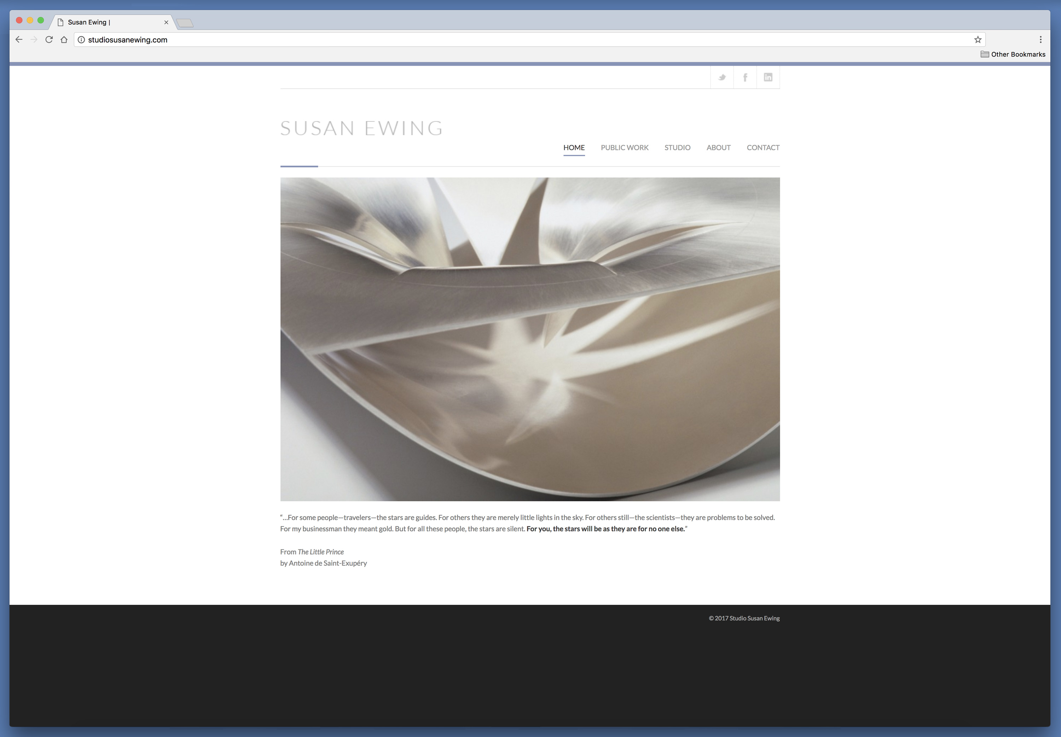Open the ABOUT navigation item

[718, 147]
